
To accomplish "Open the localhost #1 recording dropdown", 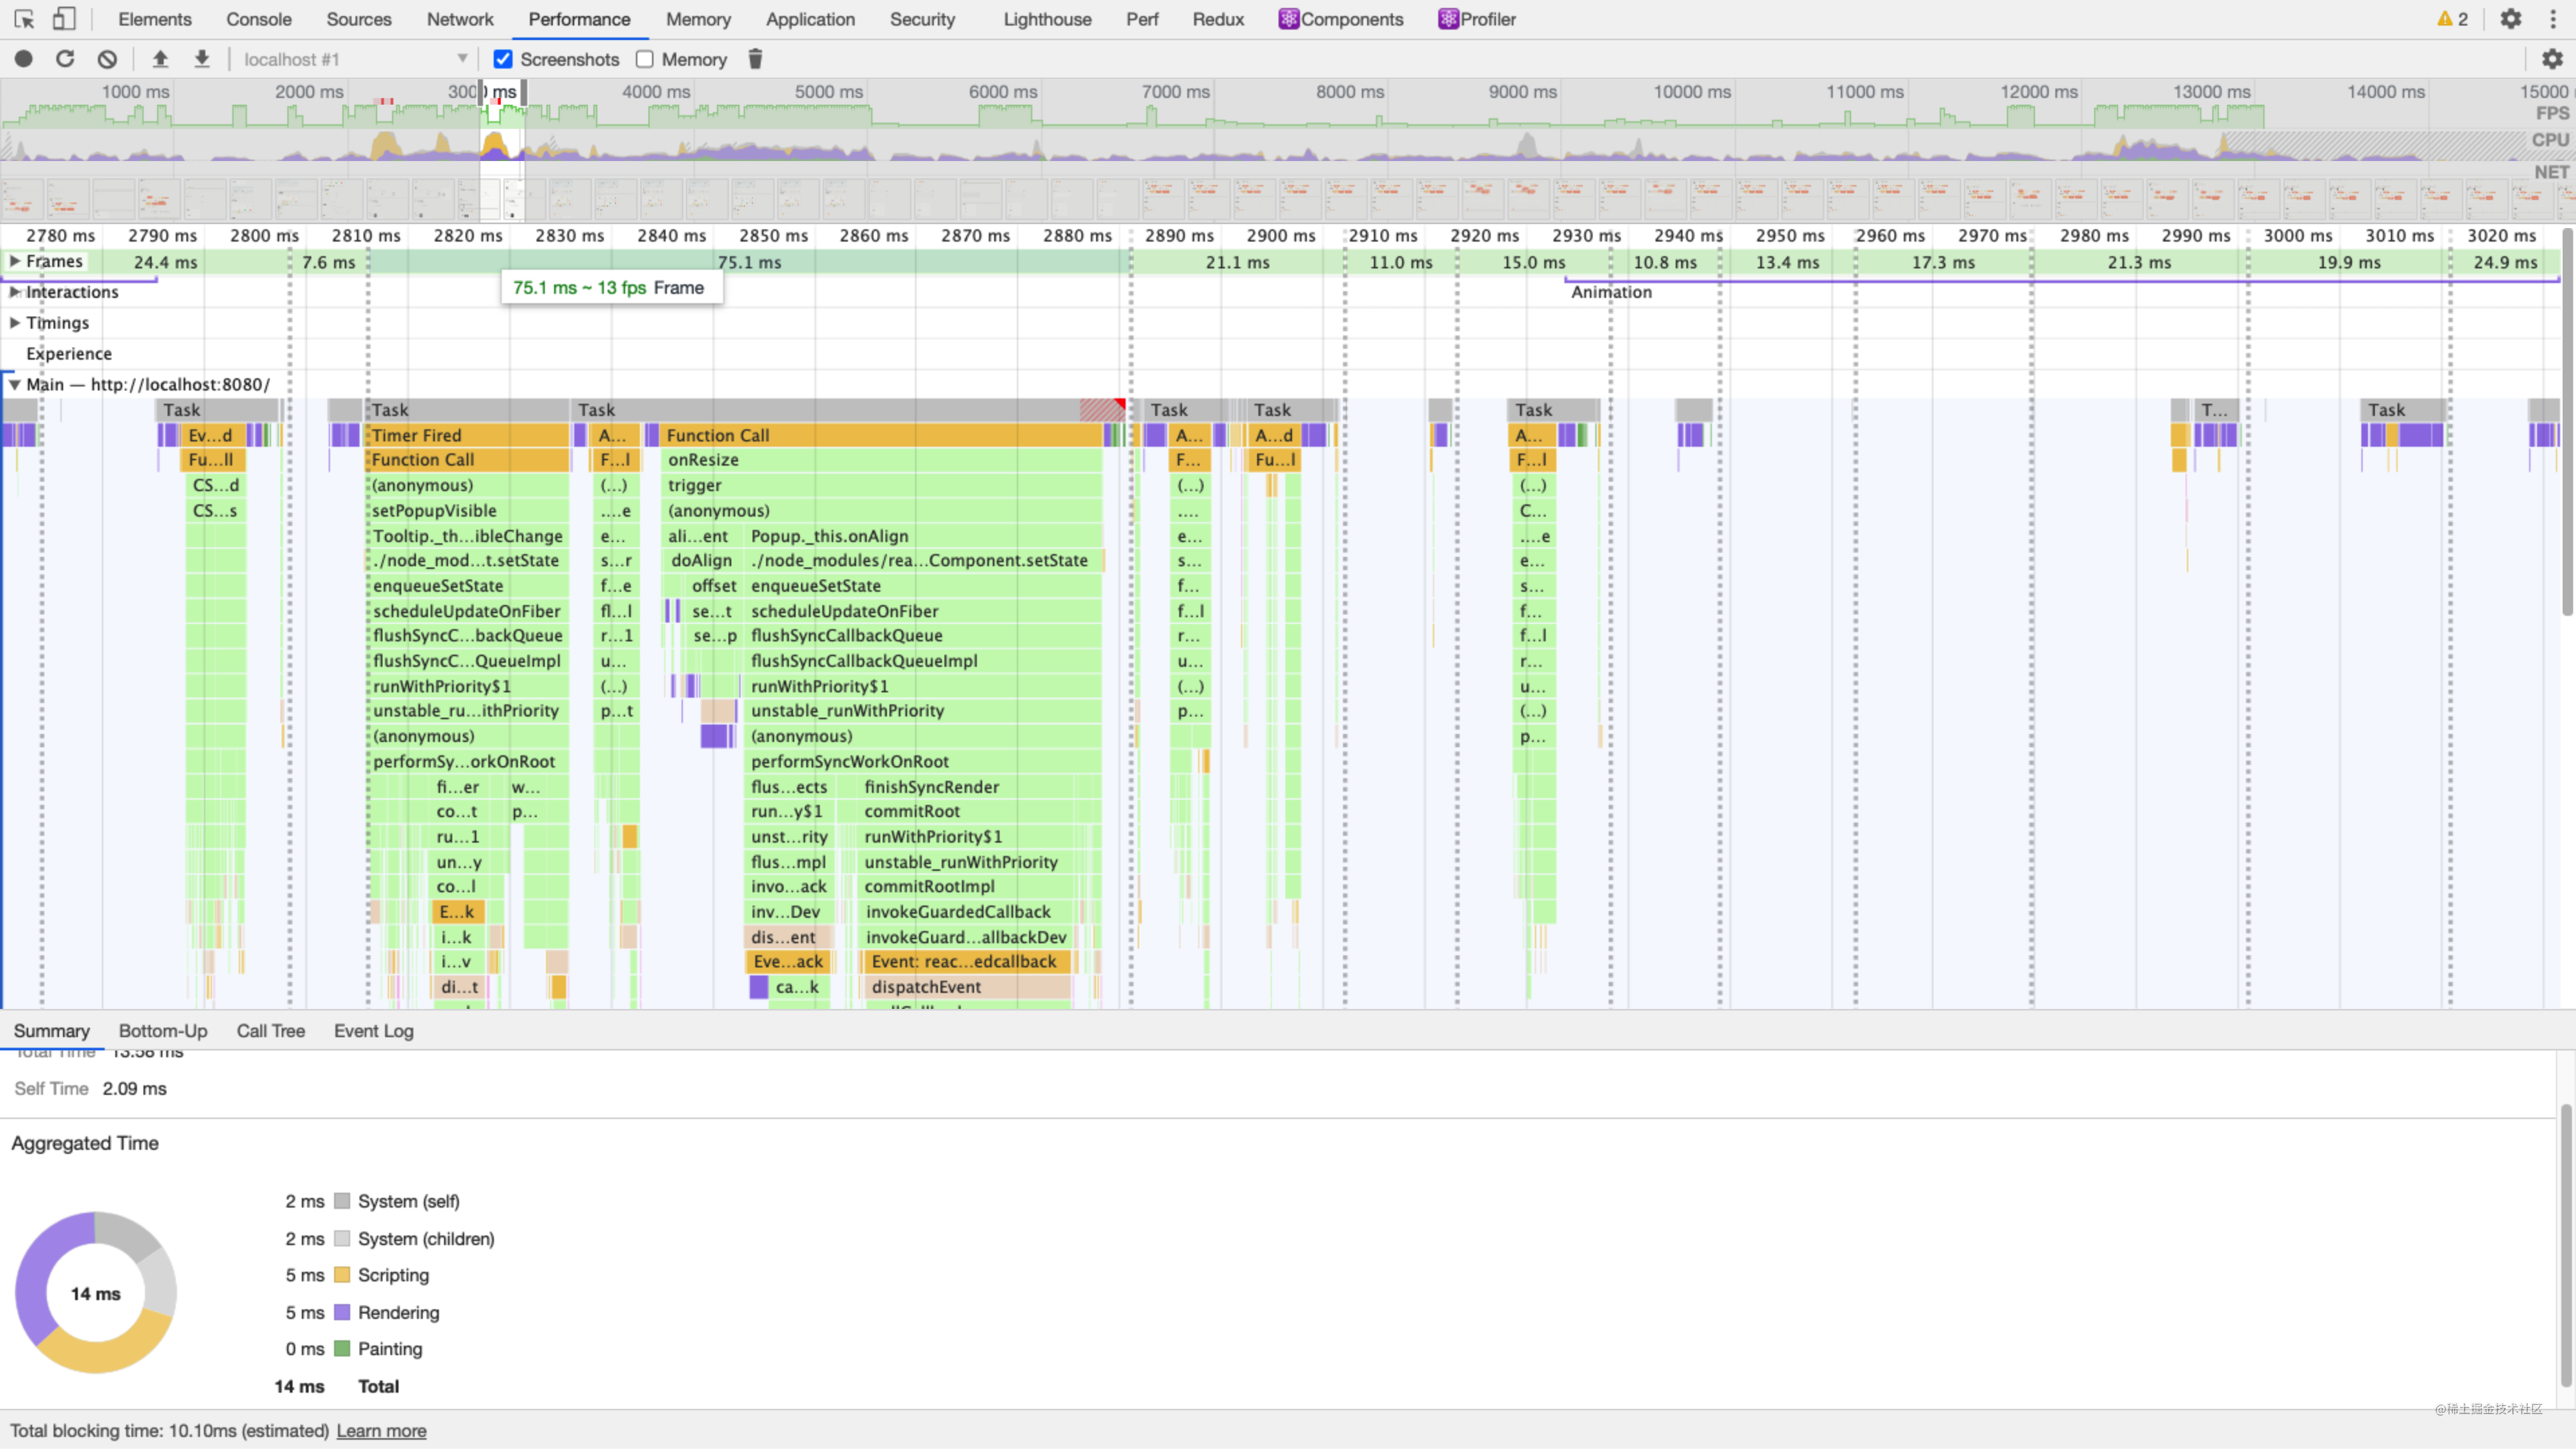I will click(355, 59).
